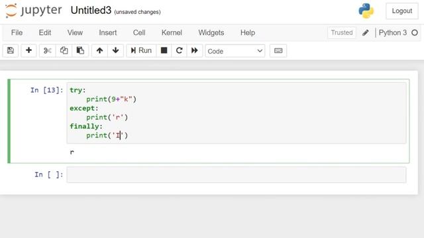Open the Edit menu
The height and width of the screenshot is (238, 424).
click(x=45, y=32)
